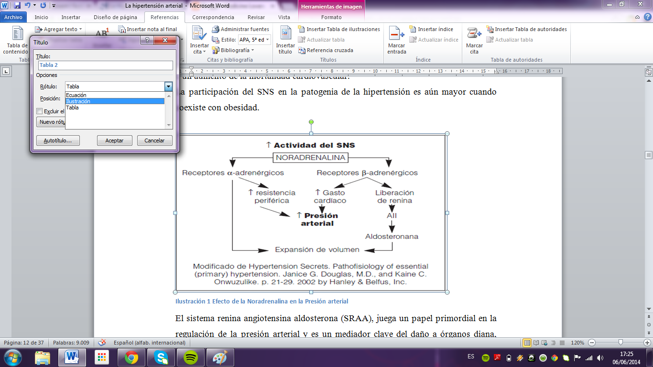Insert a Tabla de ilustraciones
The image size is (653, 367).
pos(340,29)
